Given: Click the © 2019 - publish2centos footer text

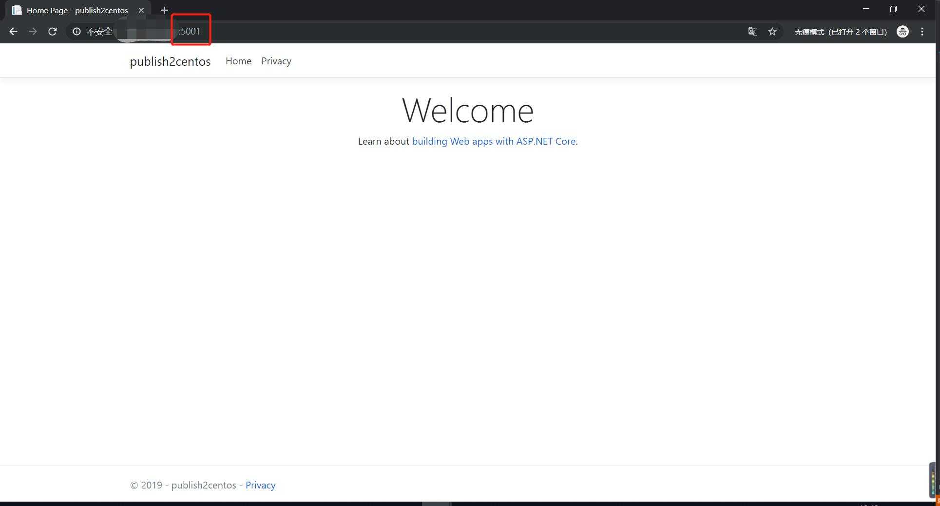Looking at the screenshot, I should 183,485.
